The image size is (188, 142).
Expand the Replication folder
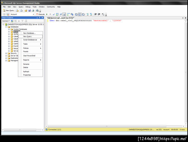click(6, 58)
